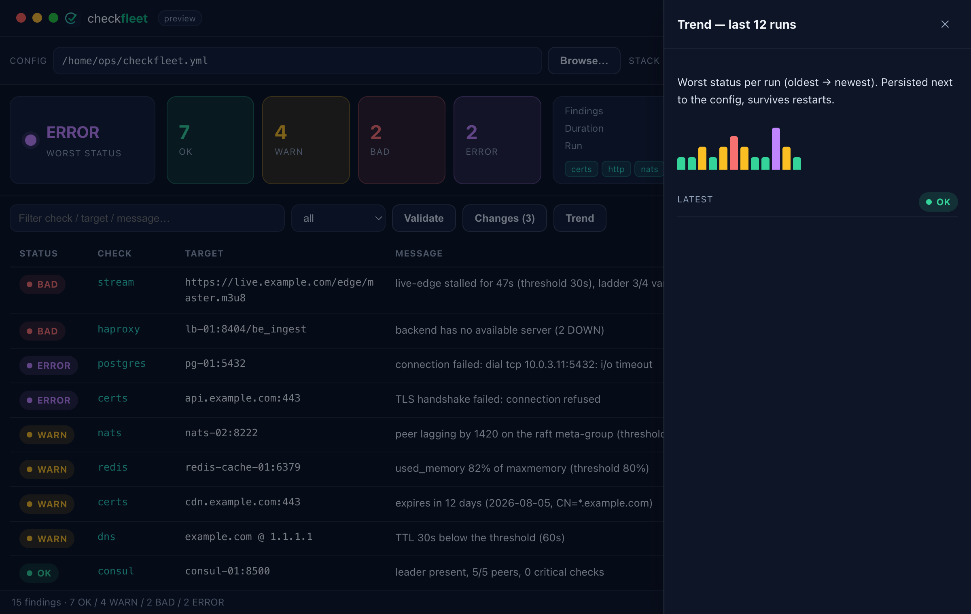Click the green window zoom dot
Screen dimensions: 971x614
pos(53,18)
